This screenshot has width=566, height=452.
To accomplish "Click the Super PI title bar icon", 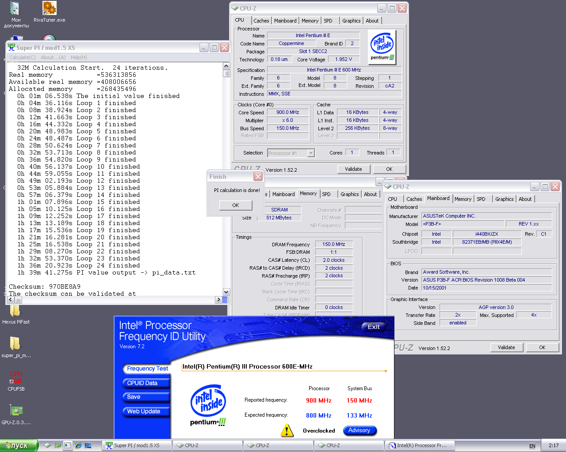I will pos(11,47).
